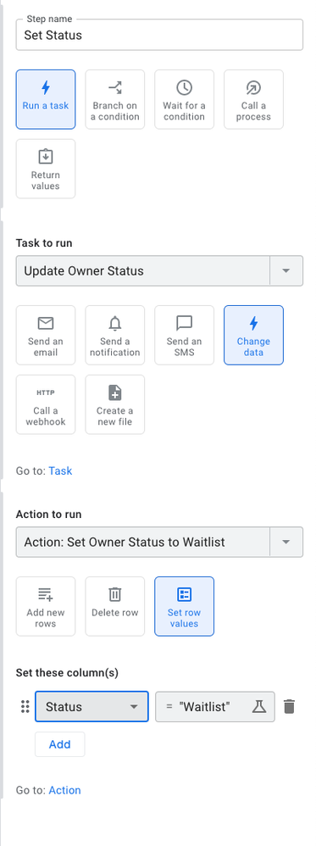Open the Status column dropdown
The height and width of the screenshot is (846, 316).
(91, 707)
